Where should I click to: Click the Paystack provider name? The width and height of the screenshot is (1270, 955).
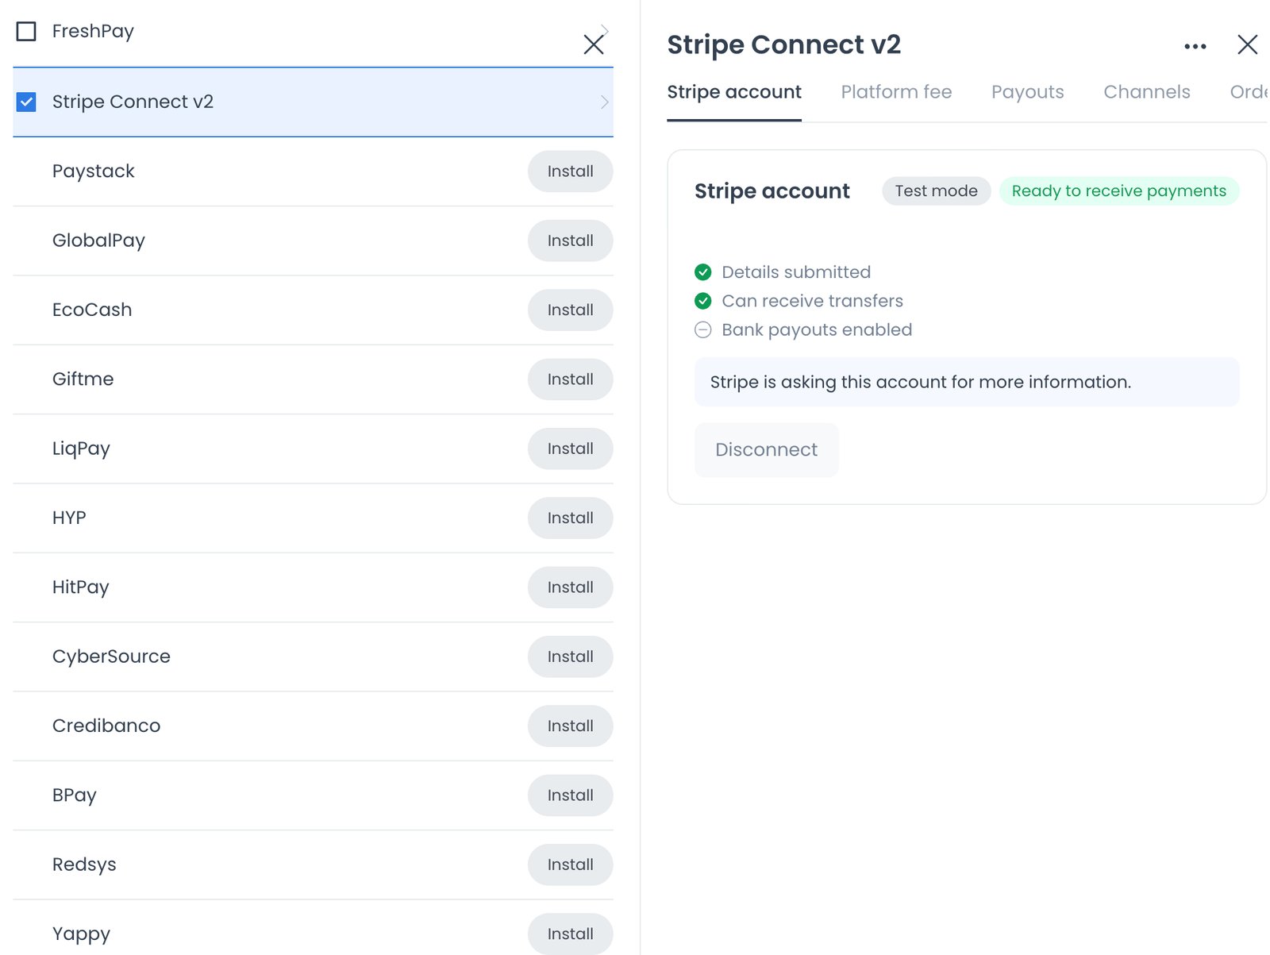pyautogui.click(x=93, y=171)
